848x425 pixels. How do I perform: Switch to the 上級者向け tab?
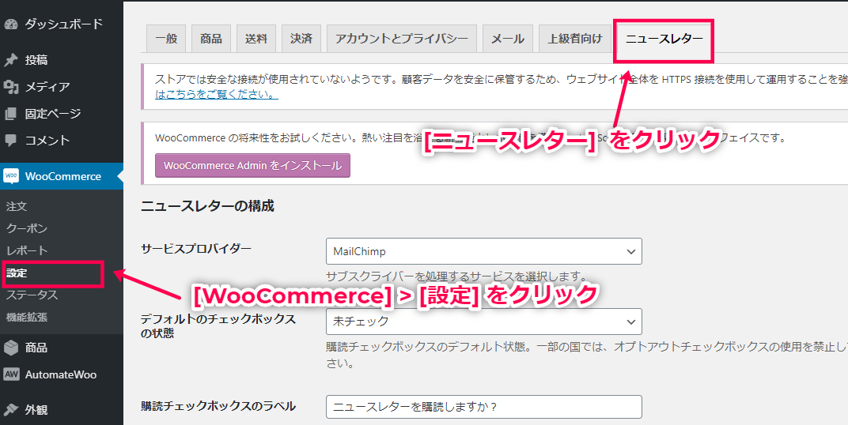click(575, 39)
